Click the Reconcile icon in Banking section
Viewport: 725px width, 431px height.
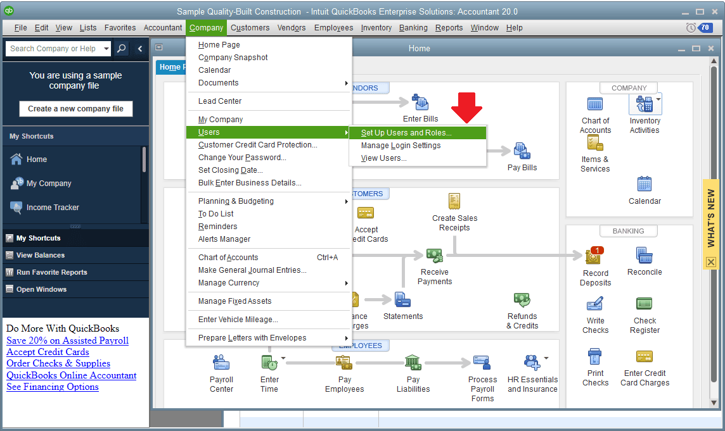[644, 256]
